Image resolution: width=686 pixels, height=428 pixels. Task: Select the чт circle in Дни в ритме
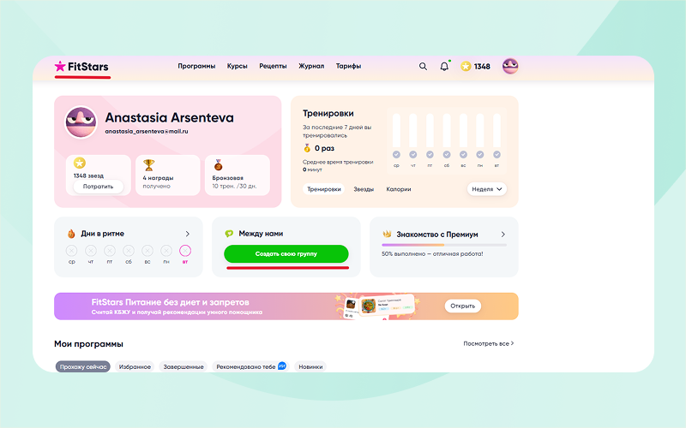click(x=91, y=251)
